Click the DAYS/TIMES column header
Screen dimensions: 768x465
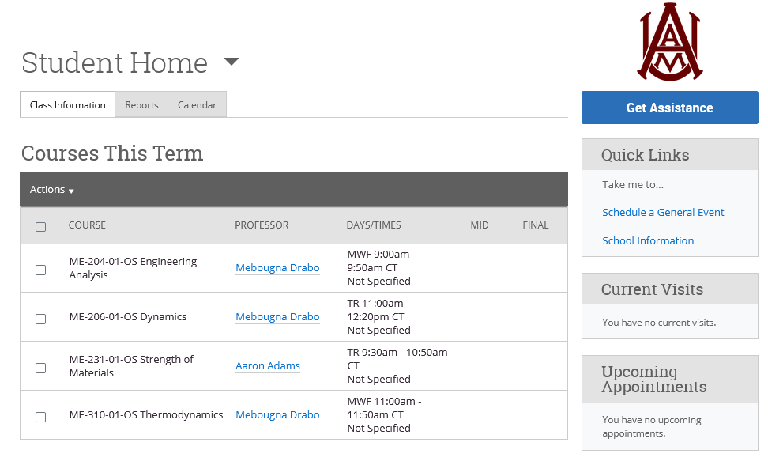click(x=374, y=225)
